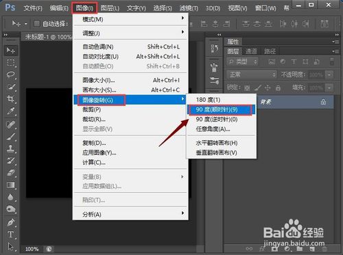343x255 pixels.
Task: Select the Pen tool
Action: [x=10, y=222]
